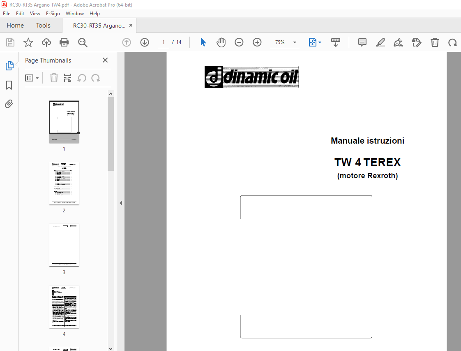Open the E-Sign menu
Screen dimensions: 461x351
(53, 14)
